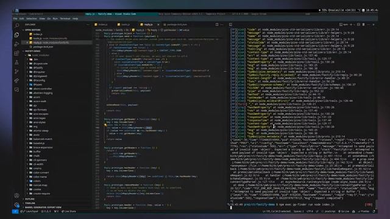The width and height of the screenshot is (390, 219).
Task: Click the new terminal plus icon
Action: coord(351,24)
